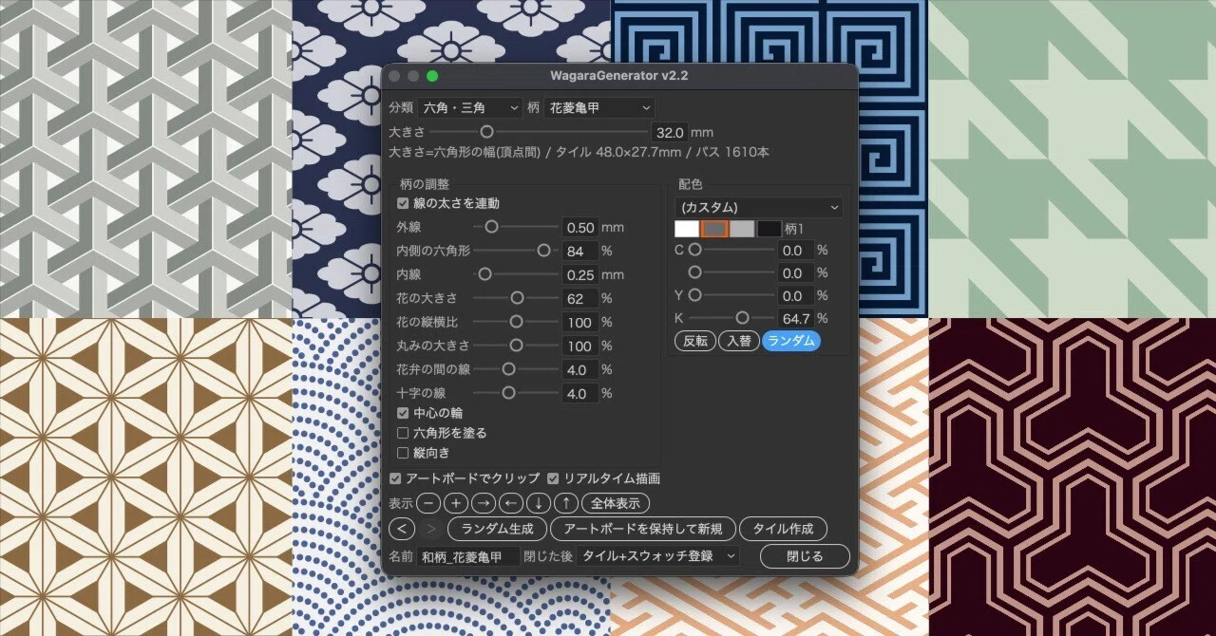Open the 柄 dropdown showing 花菱亀甲
This screenshot has width=1216, height=636.
(598, 108)
